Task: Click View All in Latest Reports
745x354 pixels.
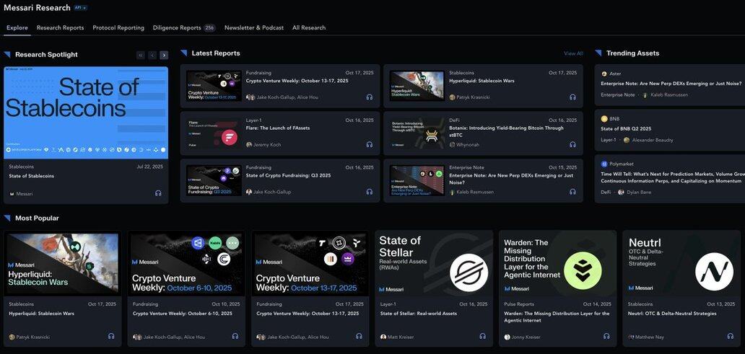Action: (x=573, y=53)
